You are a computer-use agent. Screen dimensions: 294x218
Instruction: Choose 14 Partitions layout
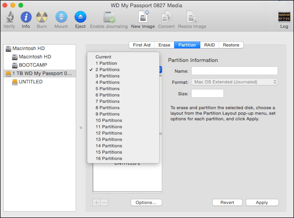point(124,145)
